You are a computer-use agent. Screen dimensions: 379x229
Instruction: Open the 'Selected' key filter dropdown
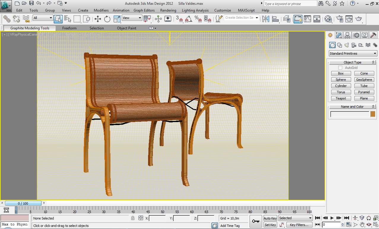click(295, 218)
